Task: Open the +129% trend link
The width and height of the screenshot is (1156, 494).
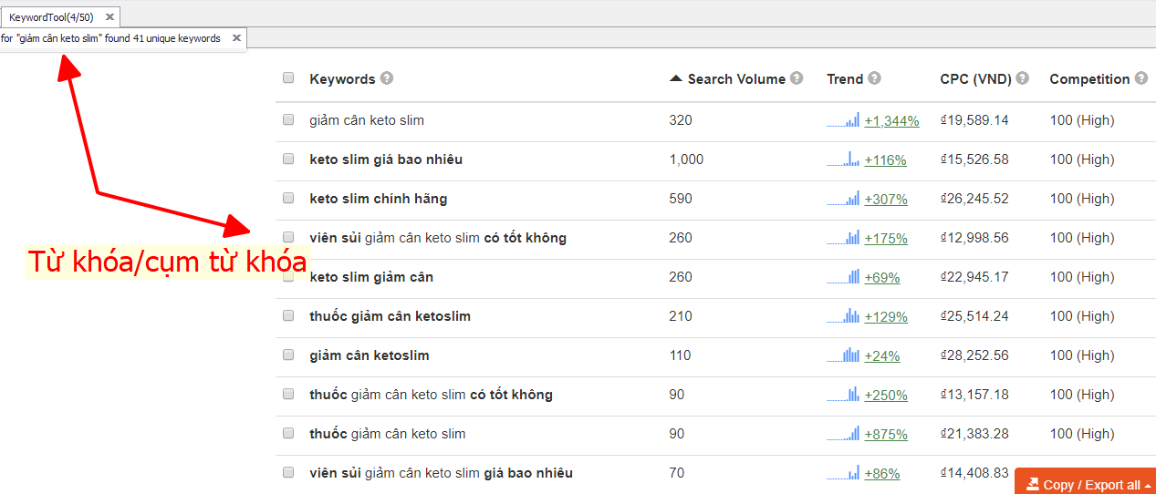Action: tap(886, 317)
